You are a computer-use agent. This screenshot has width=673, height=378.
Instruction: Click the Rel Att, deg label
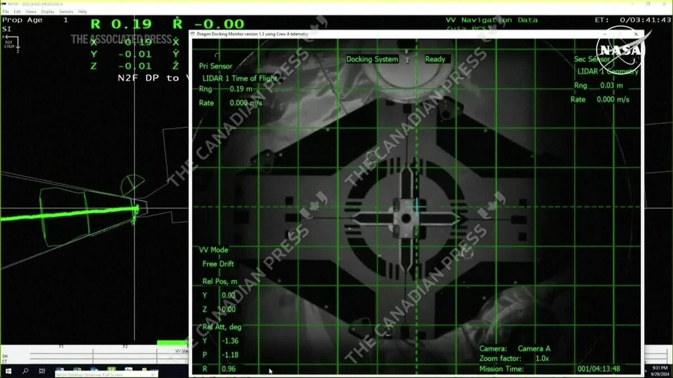click(x=222, y=327)
